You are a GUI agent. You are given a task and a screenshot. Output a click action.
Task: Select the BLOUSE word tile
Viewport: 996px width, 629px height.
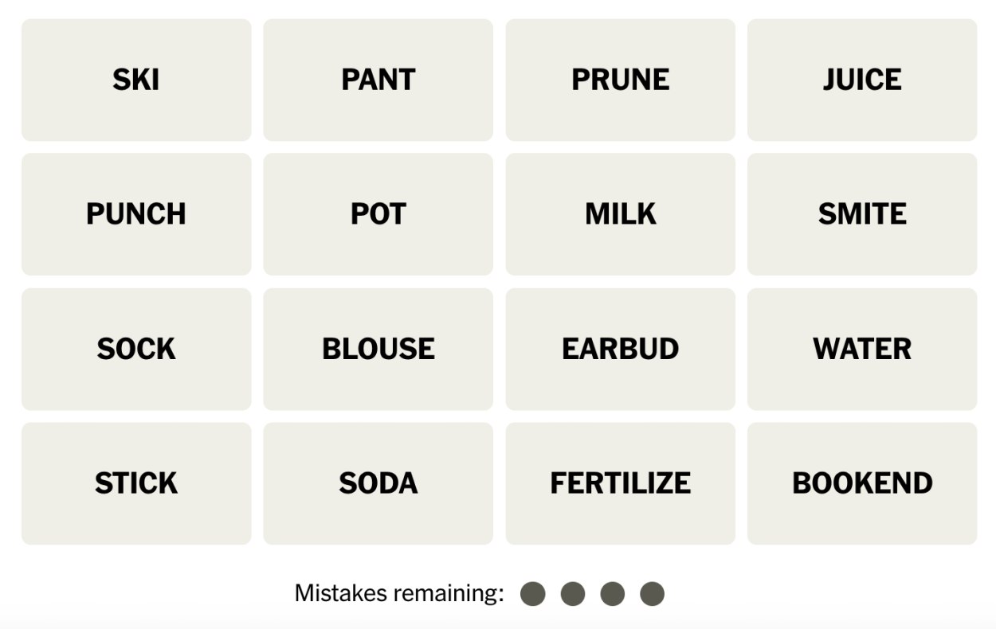click(x=378, y=349)
